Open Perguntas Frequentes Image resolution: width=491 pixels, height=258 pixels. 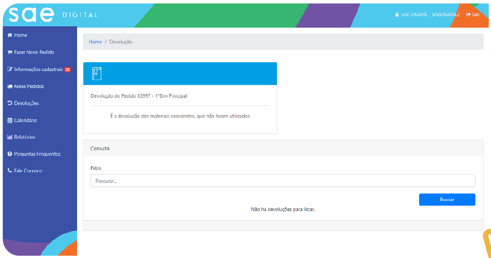pyautogui.click(x=37, y=154)
